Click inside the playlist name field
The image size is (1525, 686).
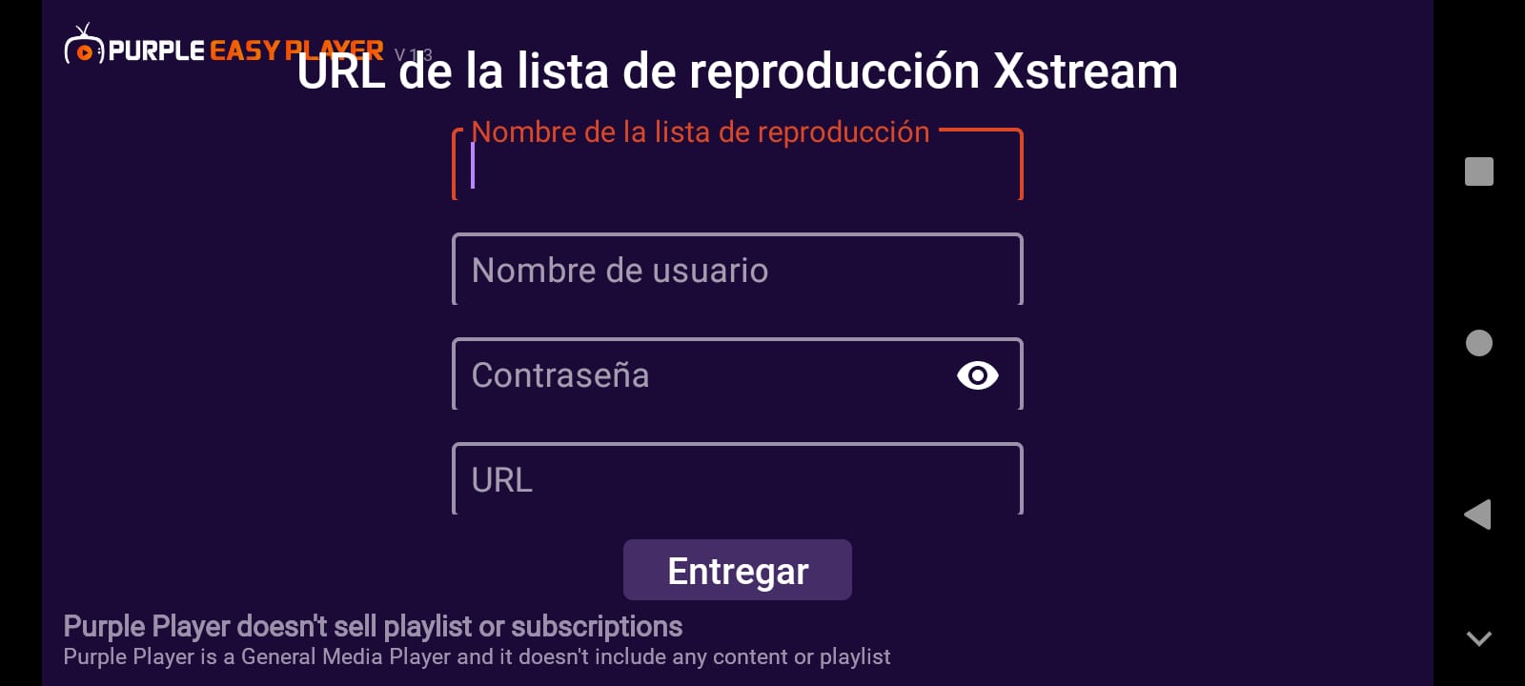point(738,165)
